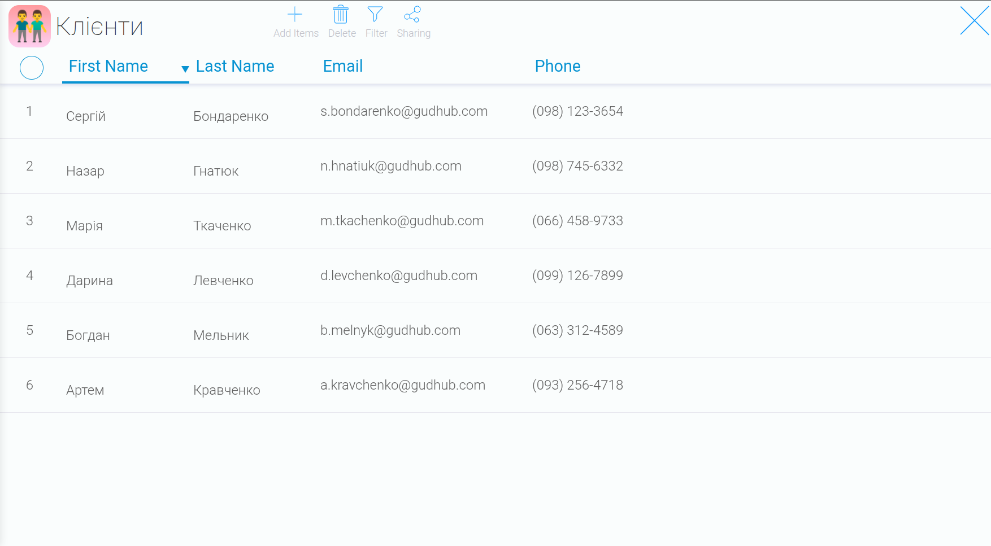
Task: Click the Клієнти app icon
Action: click(29, 26)
